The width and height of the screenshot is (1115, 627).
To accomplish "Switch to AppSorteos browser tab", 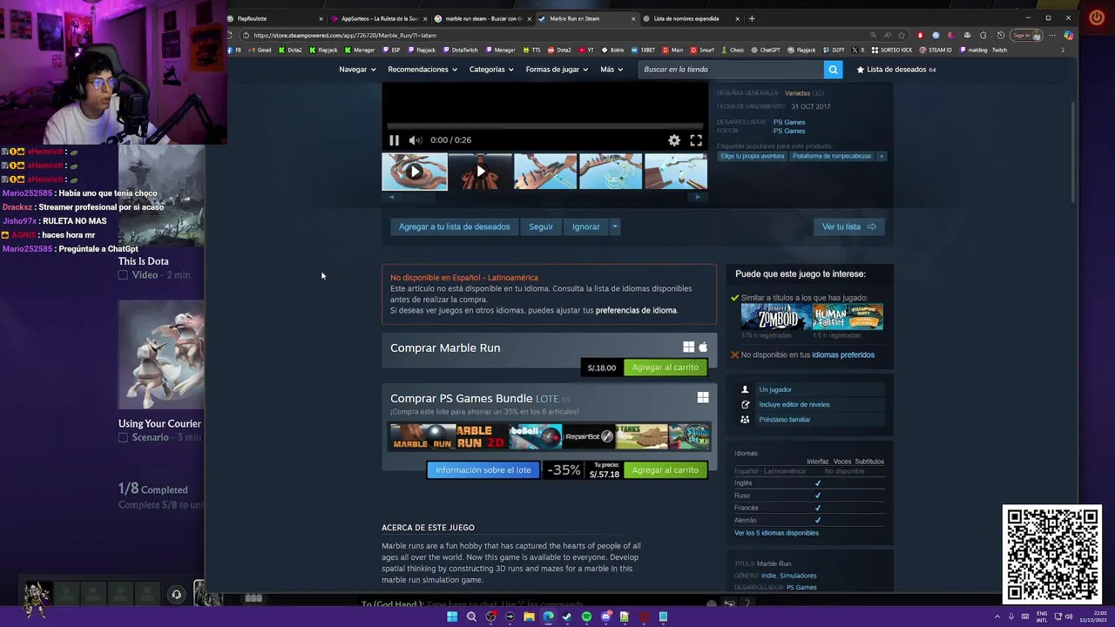I will (x=380, y=18).
